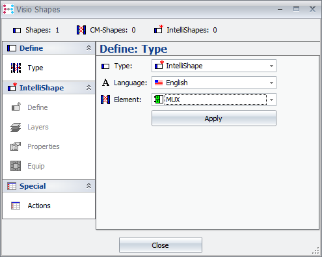Click the green MUX element icon
Screen dimensions: 322x257
[x=159, y=100]
